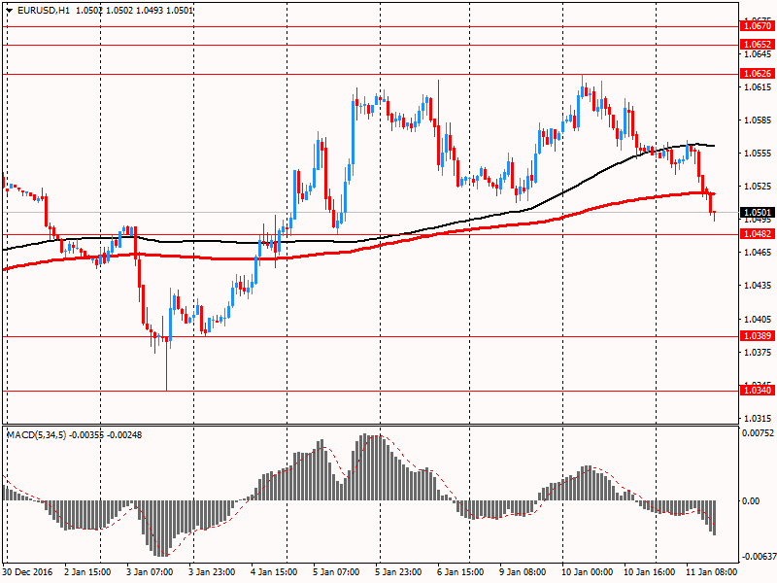
Task: Click the 30 Dec 2016 date label
Action: pyautogui.click(x=27, y=571)
